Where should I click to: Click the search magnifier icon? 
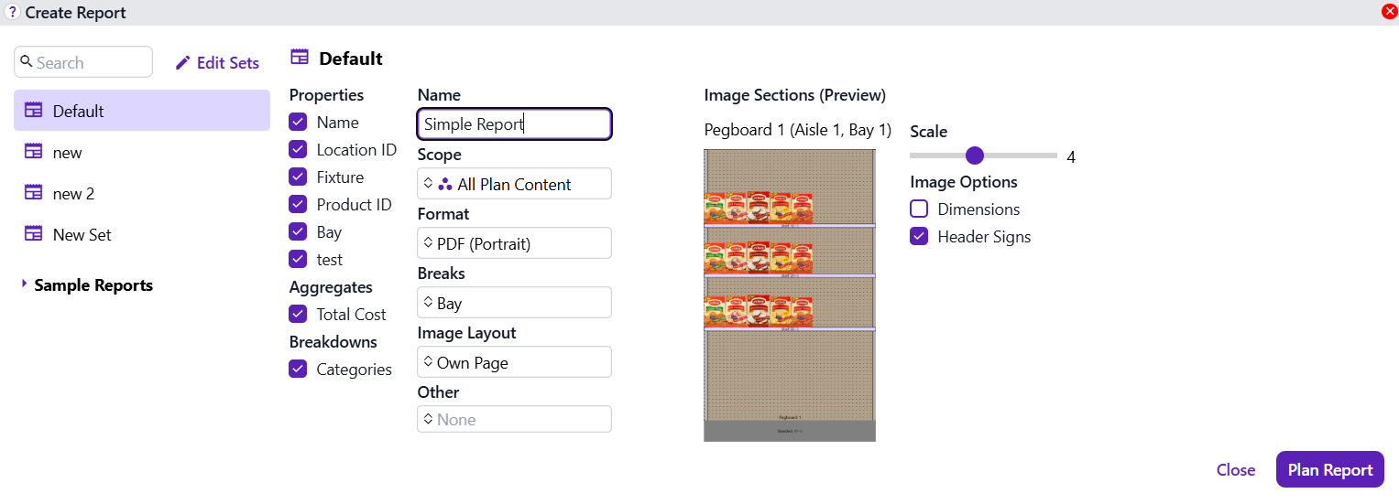click(x=27, y=62)
